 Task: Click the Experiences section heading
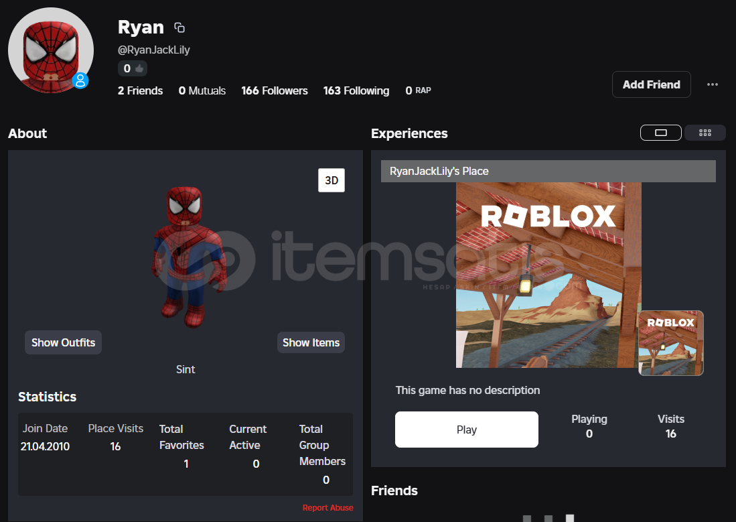(x=409, y=133)
